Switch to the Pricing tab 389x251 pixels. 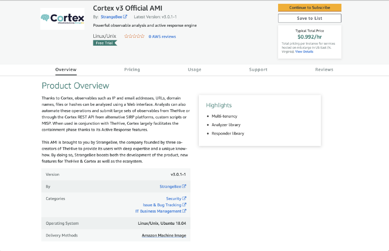[132, 69]
